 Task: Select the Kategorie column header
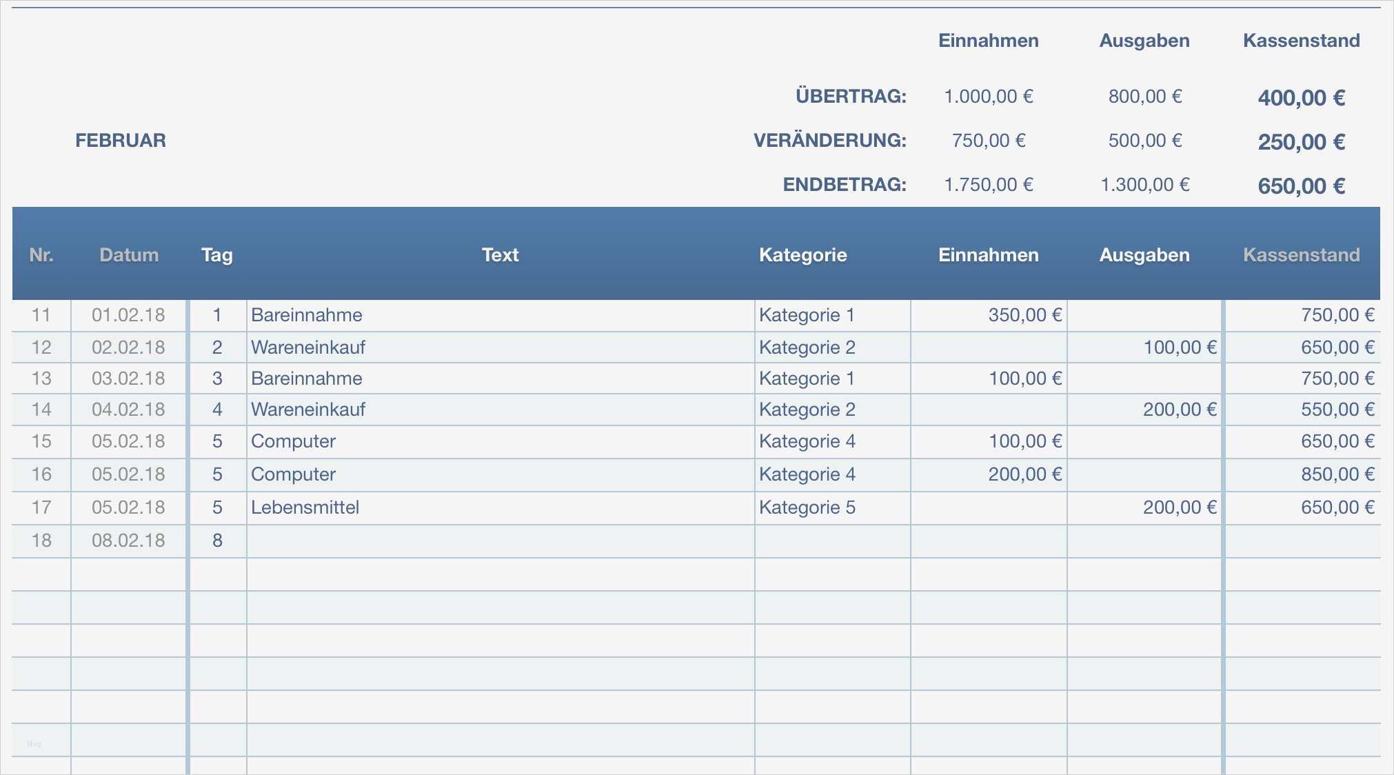[802, 255]
